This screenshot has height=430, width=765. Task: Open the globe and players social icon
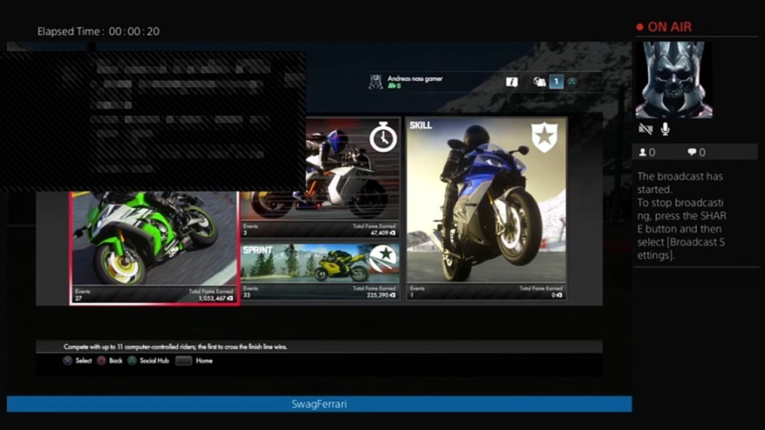click(540, 82)
